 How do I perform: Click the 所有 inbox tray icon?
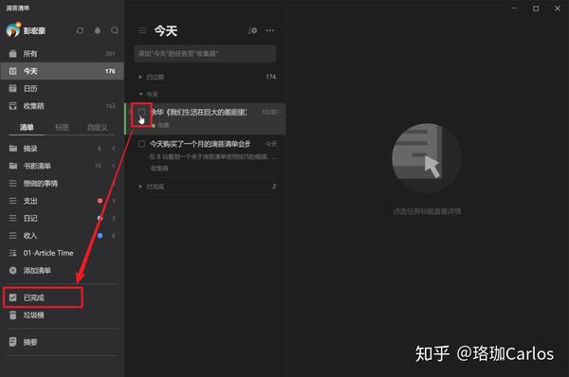(12, 54)
